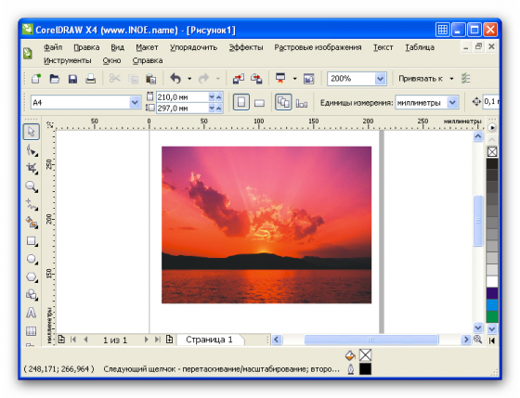Pick the green color swatch in palette
This screenshot has height=398, width=520.
[x=492, y=316]
